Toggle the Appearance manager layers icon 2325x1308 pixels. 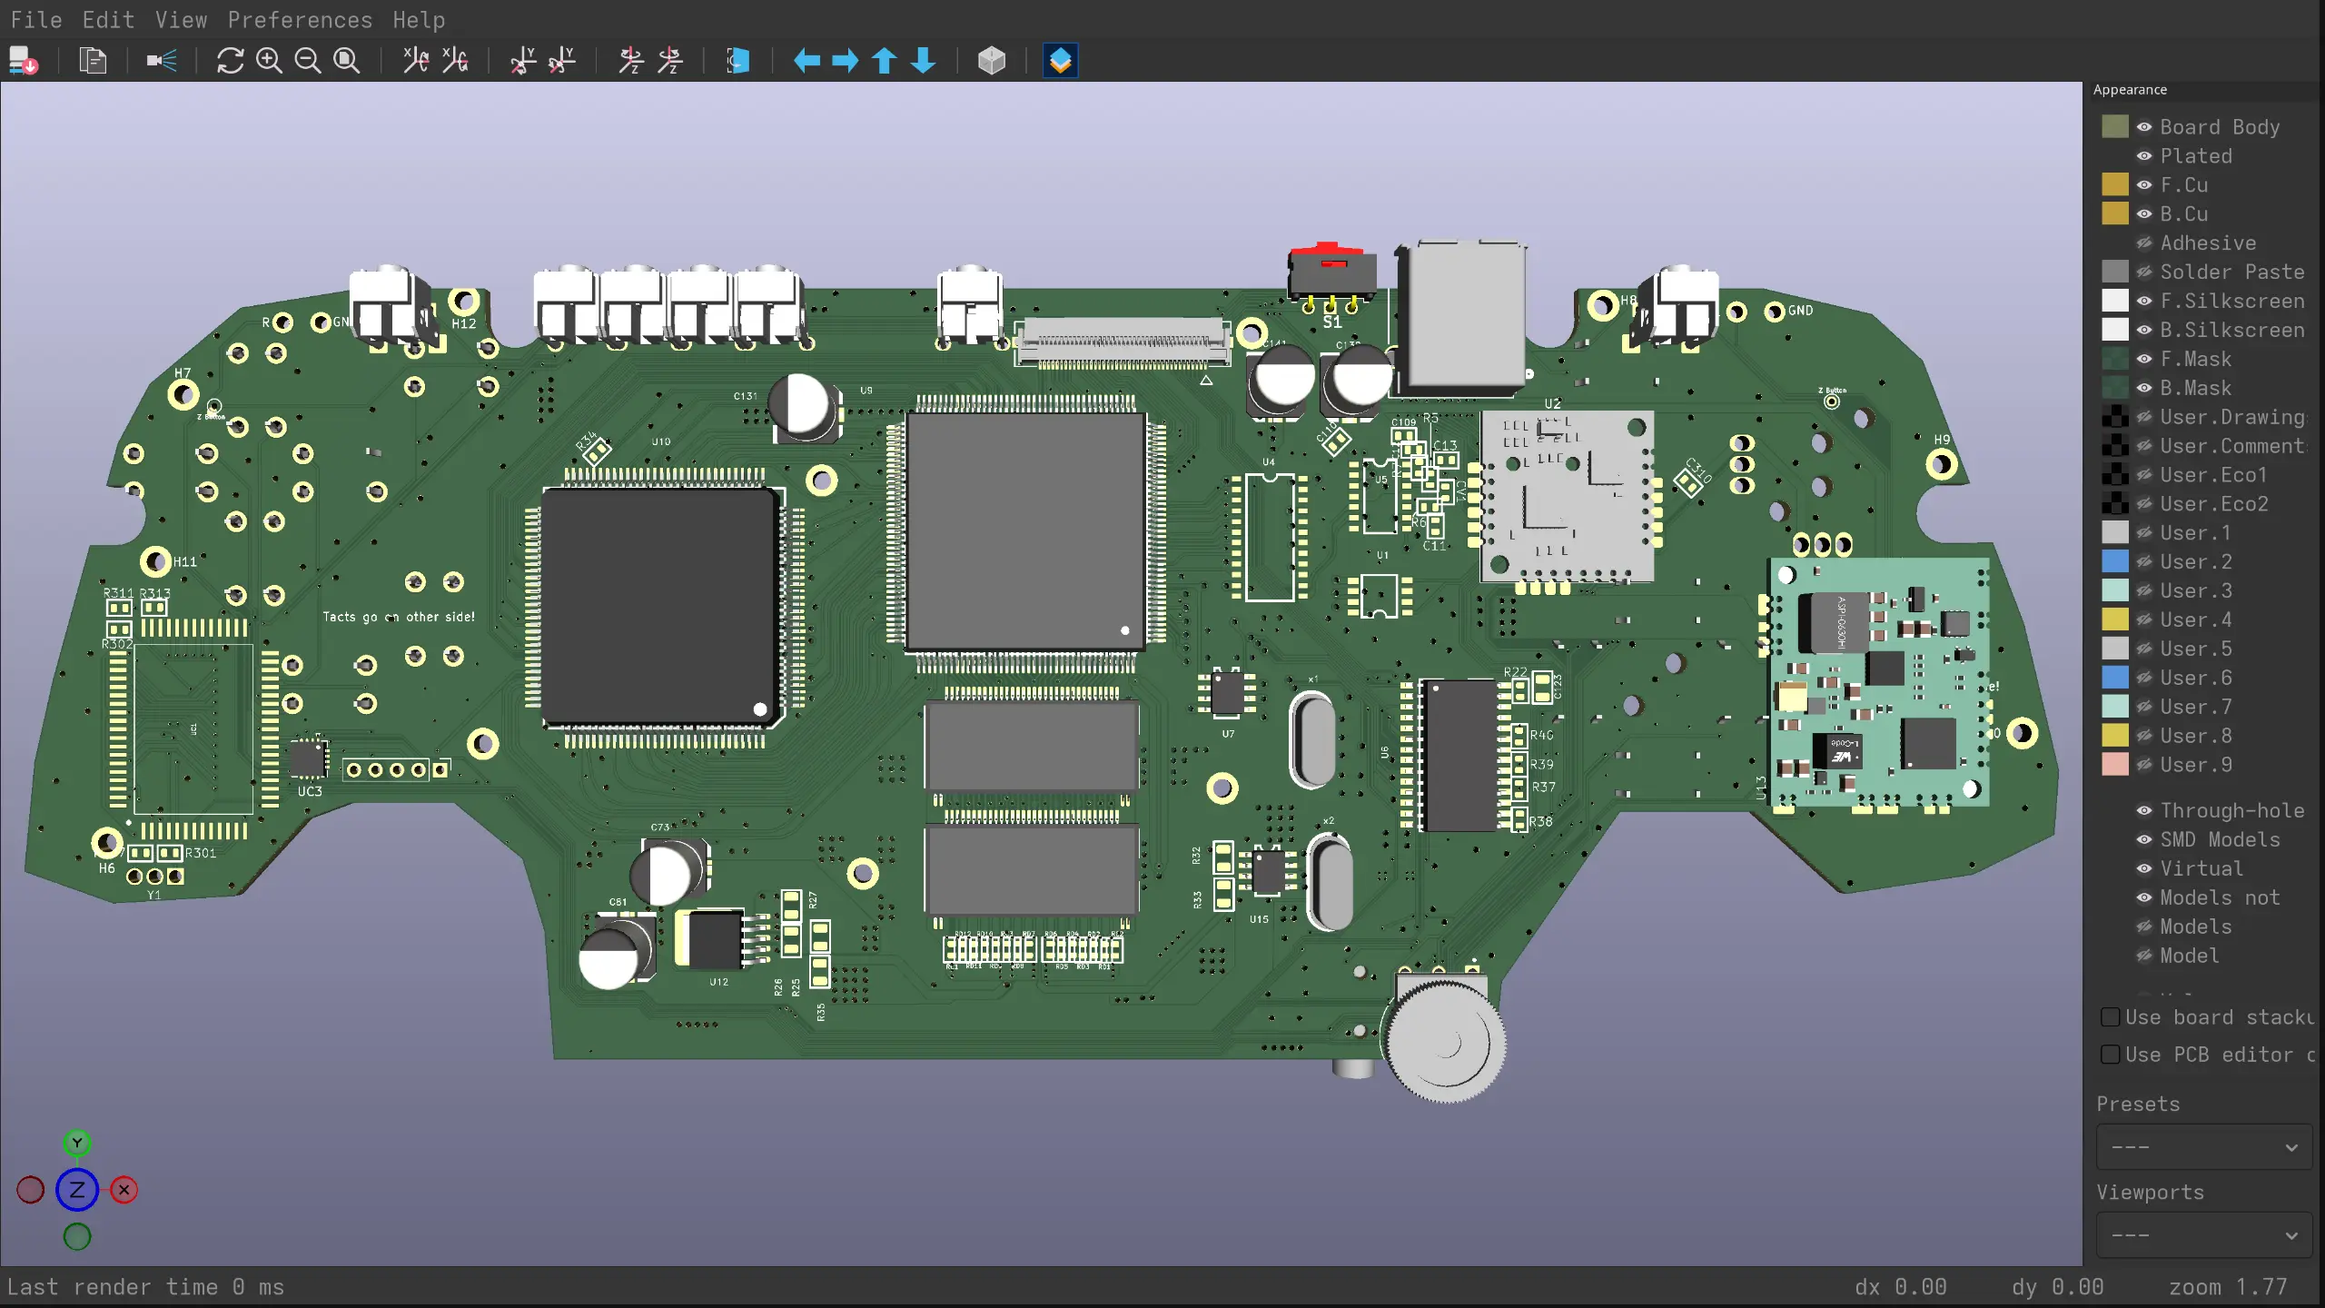[x=1061, y=61]
